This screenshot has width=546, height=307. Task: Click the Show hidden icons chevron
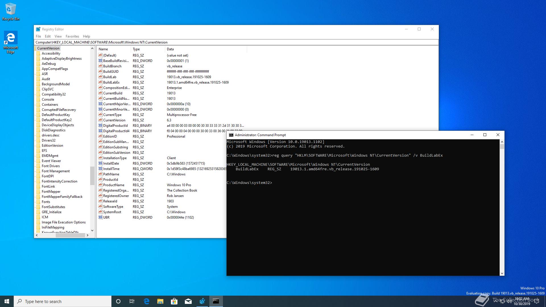click(x=495, y=301)
